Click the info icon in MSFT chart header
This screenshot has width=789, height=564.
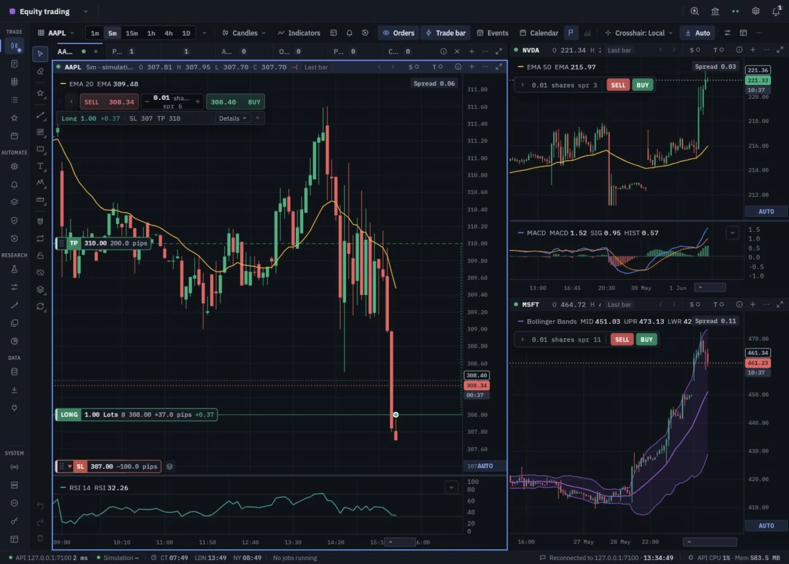pos(739,305)
